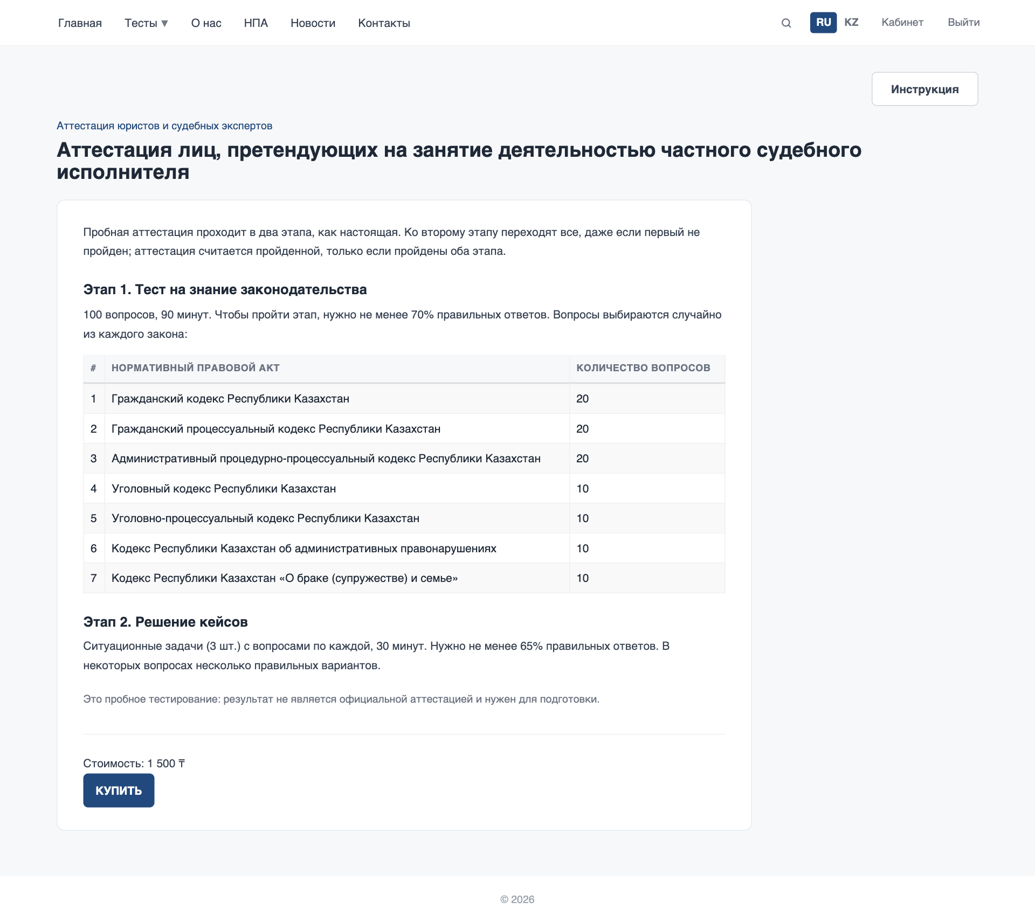Click the «О браке (супружестве) и семье» row
Image resolution: width=1035 pixels, height=923 pixels.
coord(404,578)
